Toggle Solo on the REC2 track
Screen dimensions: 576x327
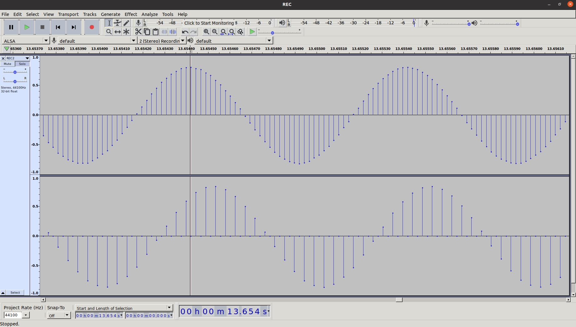[22, 64]
